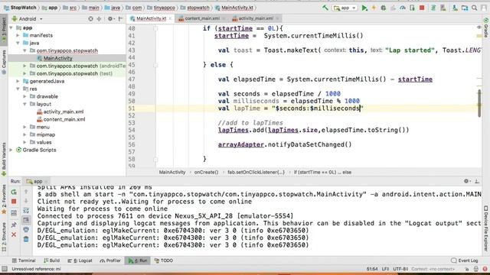This screenshot has width=490, height=275.
Task: Expand the values folder
Action: click(x=25, y=142)
